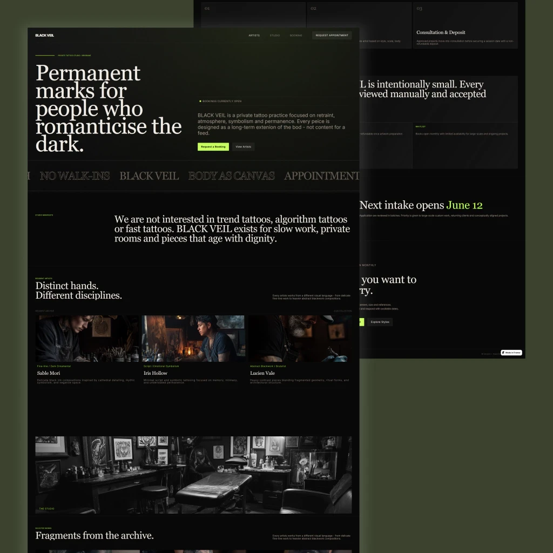The width and height of the screenshot is (553, 553).
Task: Click the NO WALK-INS marquee text
Action: 75,176
